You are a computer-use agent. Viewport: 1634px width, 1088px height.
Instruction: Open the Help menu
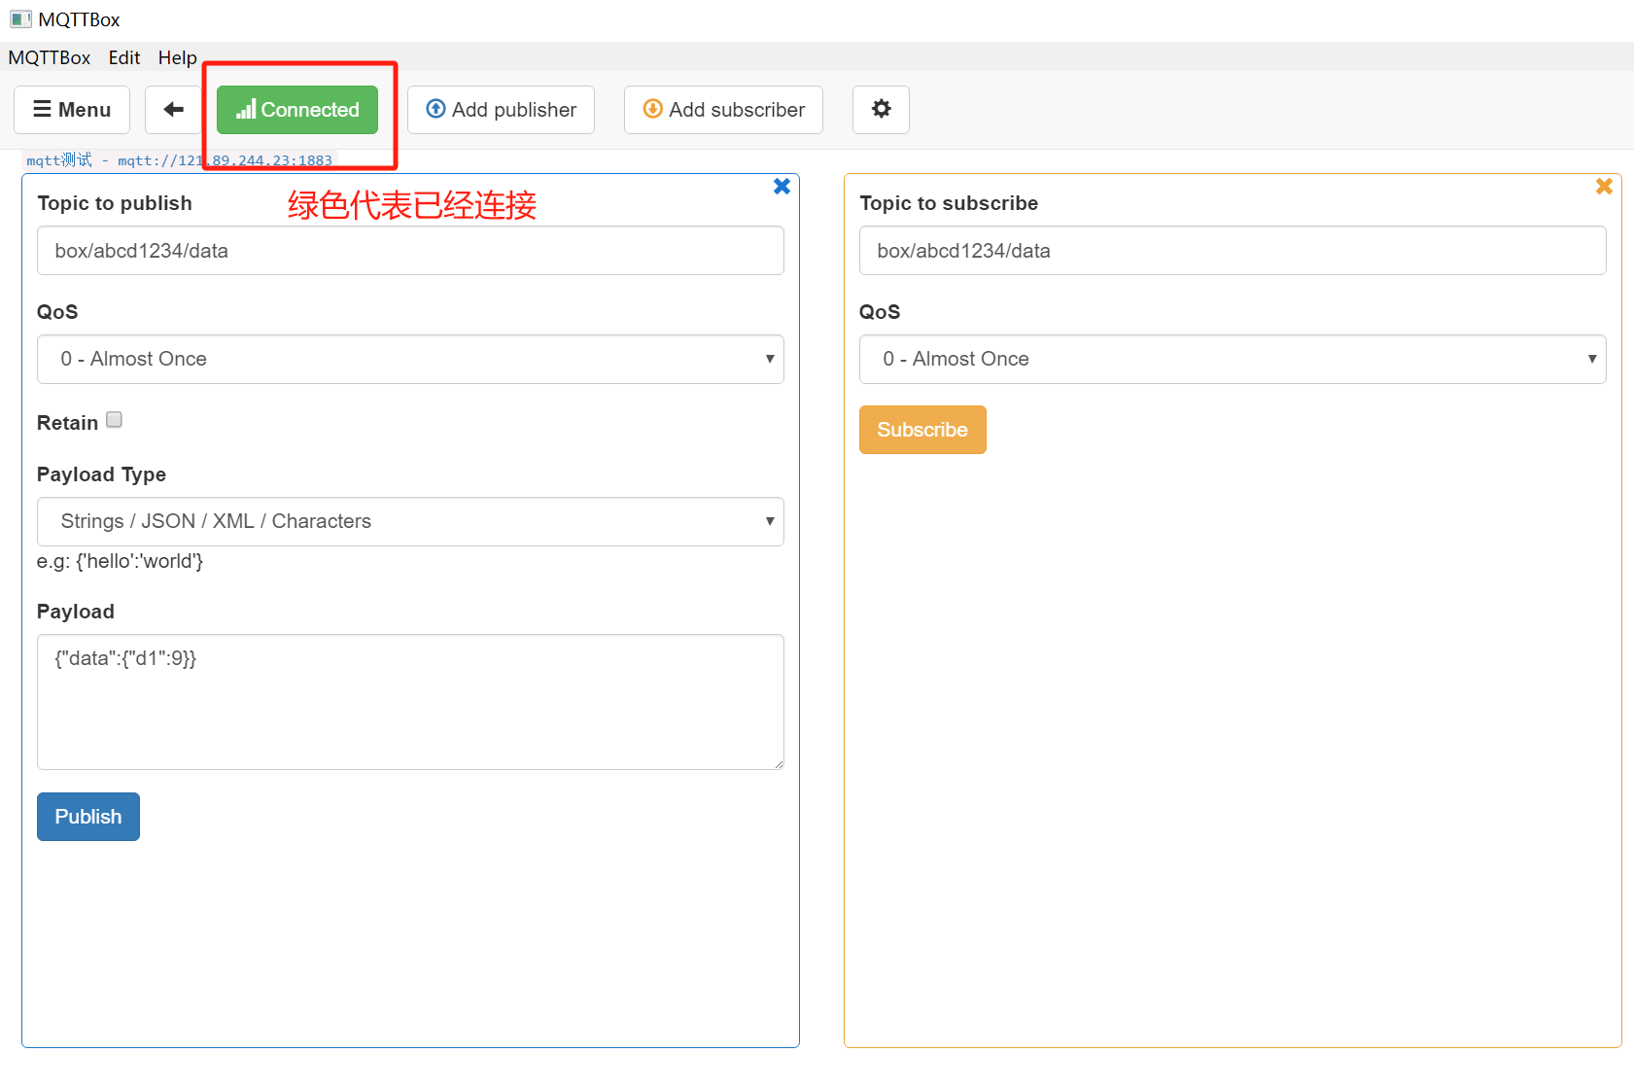[x=178, y=57]
